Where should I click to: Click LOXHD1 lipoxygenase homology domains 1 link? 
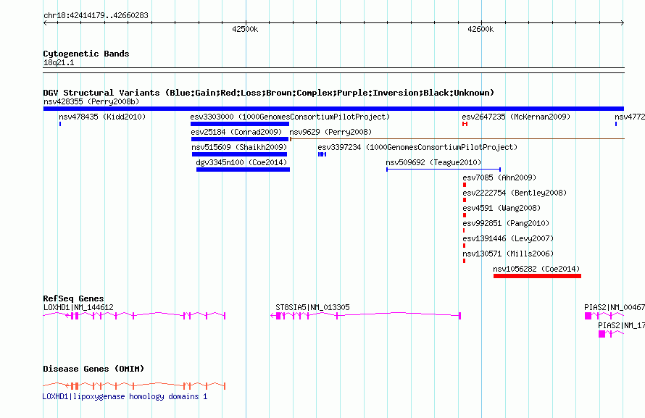(125, 396)
